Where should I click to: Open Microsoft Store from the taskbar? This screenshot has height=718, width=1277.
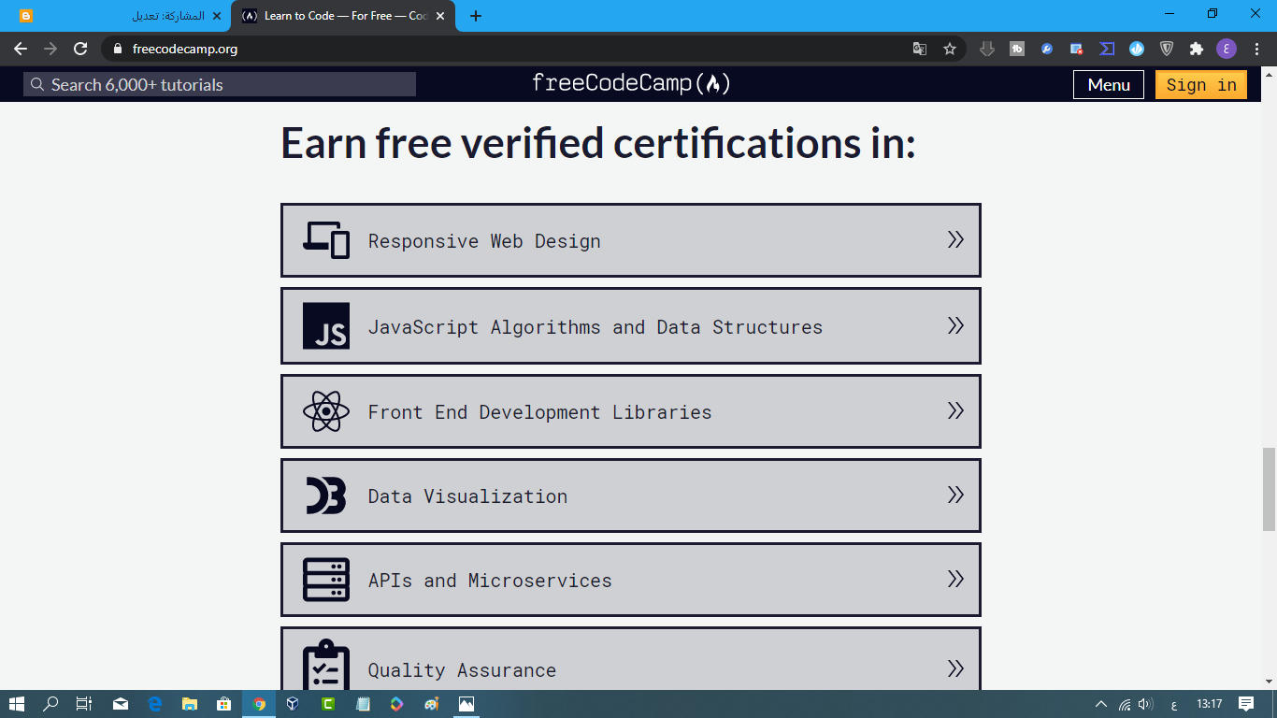point(223,704)
